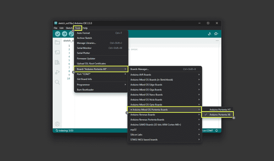The height and width of the screenshot is (161, 274).
Task: Choose Archive Sketch menu entry
Action: click(x=101, y=38)
